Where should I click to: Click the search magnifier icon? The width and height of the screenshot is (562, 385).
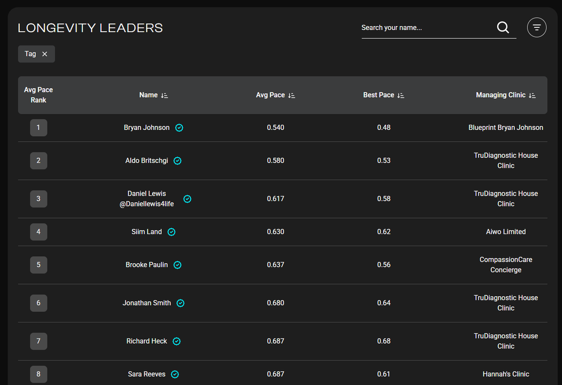coord(503,28)
